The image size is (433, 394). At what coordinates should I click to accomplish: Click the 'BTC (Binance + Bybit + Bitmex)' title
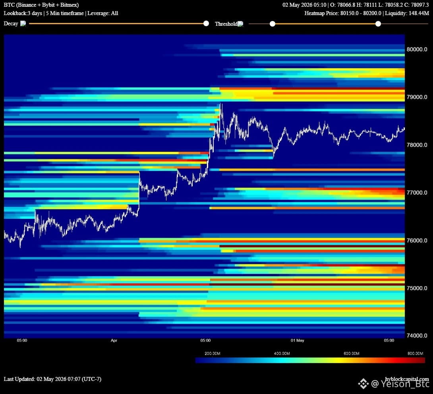point(41,5)
